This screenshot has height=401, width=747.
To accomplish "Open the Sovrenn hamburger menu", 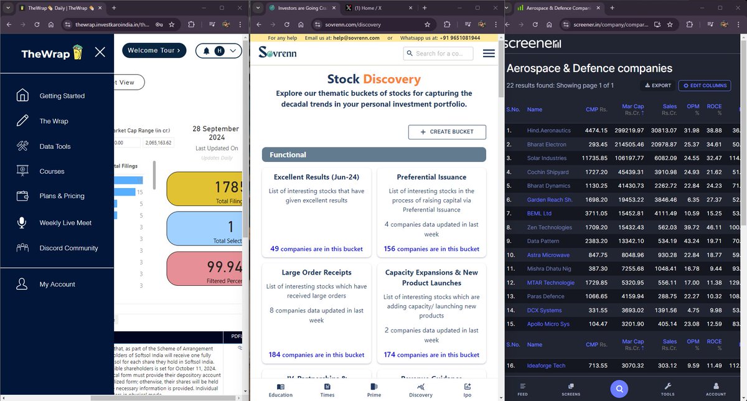I will pos(489,54).
